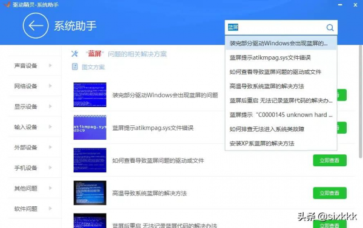
Task: Open thumbnail for 装完部分驱动Windows会出现蓝屏的问题
Action: coord(90,95)
